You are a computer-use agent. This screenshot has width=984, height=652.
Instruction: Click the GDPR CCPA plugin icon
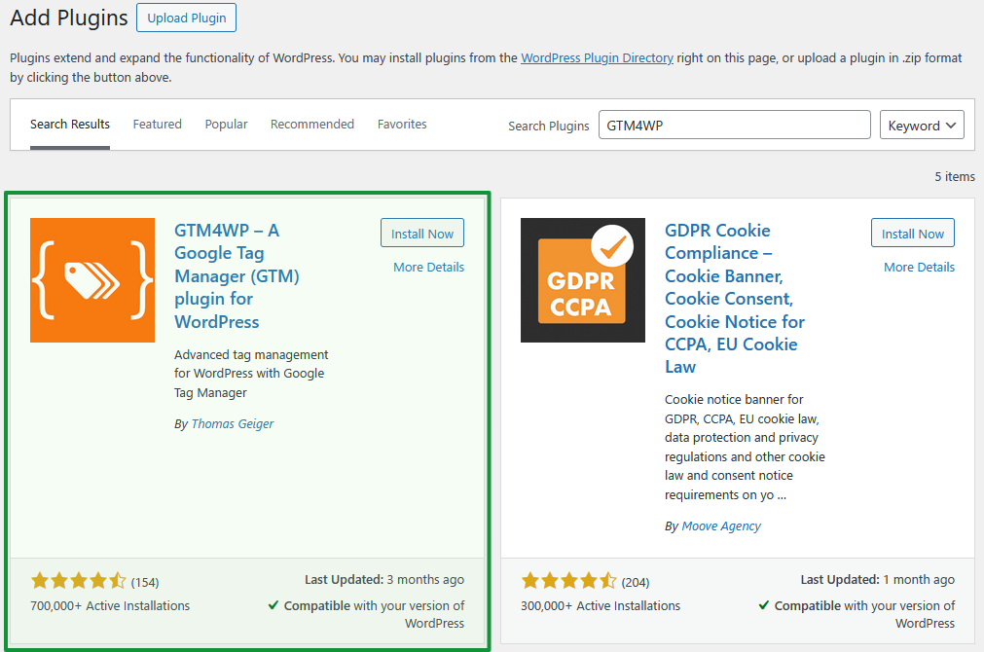(x=582, y=280)
